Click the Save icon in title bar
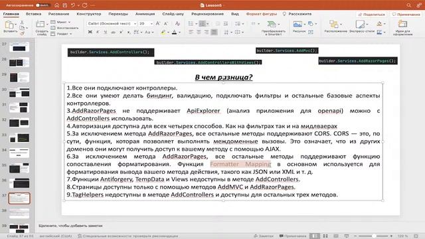 [x=65, y=5]
